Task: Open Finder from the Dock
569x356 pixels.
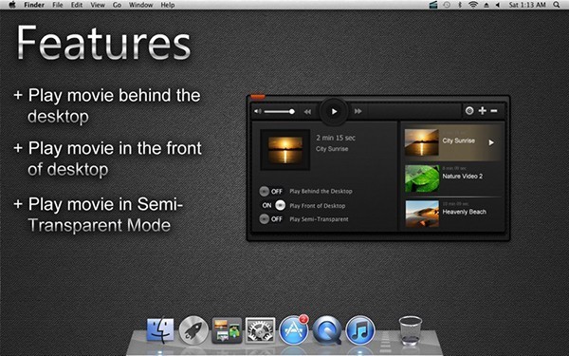Action: (160, 329)
